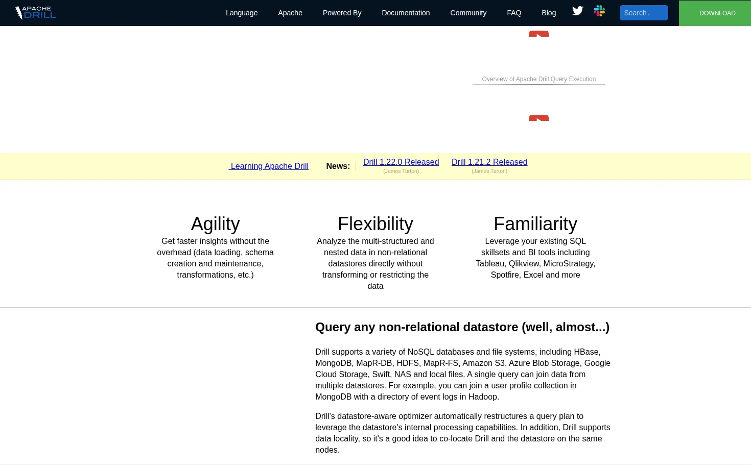Image resolution: width=751 pixels, height=471 pixels.
Task: Open the Powered By page
Action: pyautogui.click(x=342, y=13)
